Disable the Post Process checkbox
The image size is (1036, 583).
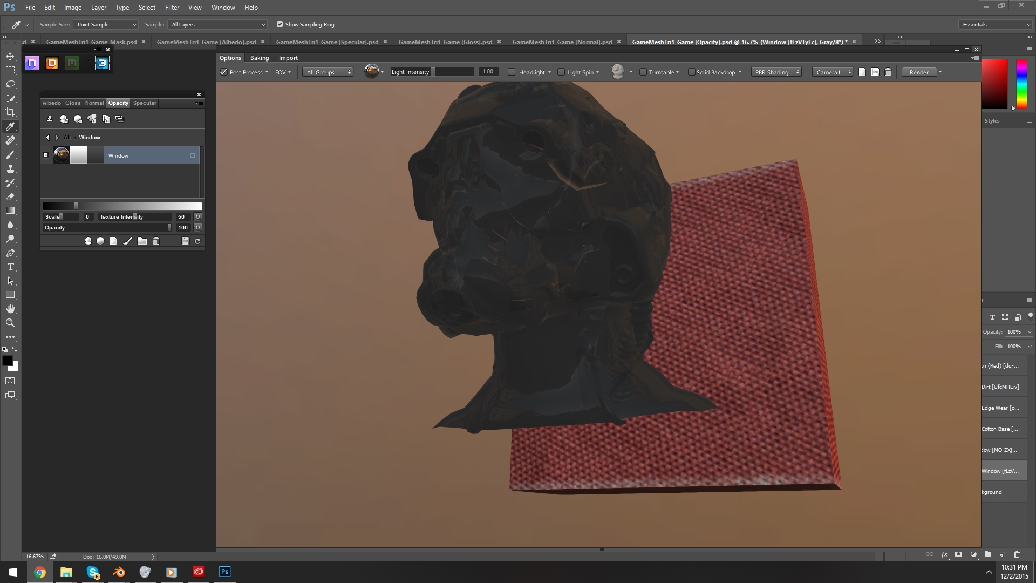(x=224, y=72)
